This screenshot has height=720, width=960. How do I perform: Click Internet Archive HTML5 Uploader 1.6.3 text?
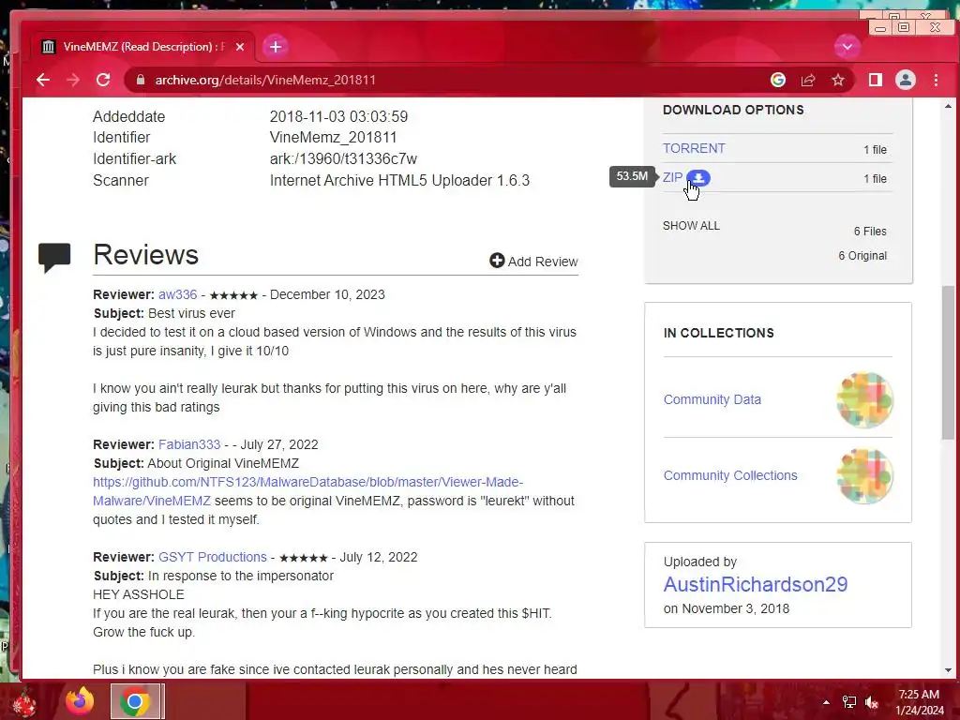[399, 181]
